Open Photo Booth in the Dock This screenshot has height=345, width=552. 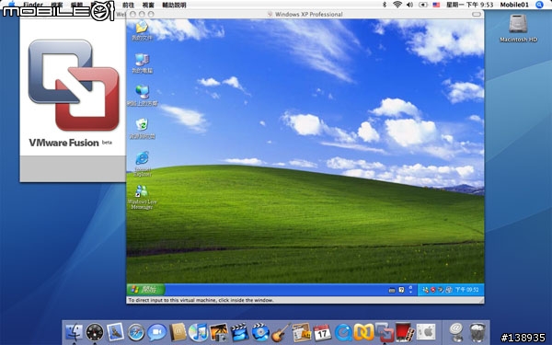pos(405,332)
